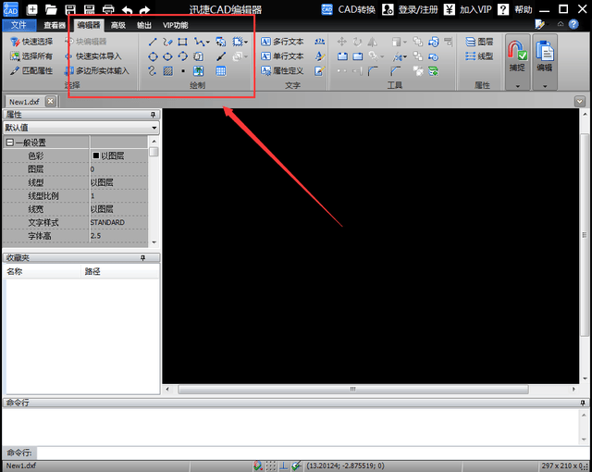Open the 文件 menu
This screenshot has width=592, height=472.
(x=18, y=25)
